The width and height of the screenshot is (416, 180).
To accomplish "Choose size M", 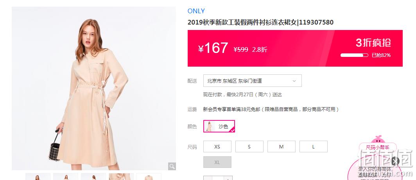I will tap(282, 147).
